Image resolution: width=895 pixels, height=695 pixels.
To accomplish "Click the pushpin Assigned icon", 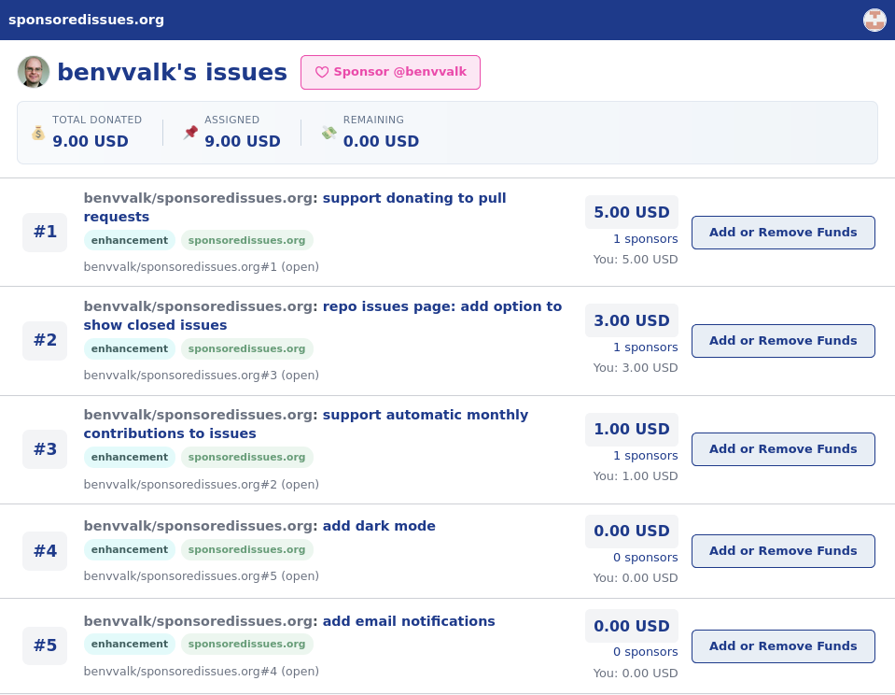I will [x=190, y=133].
